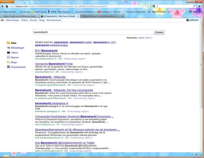Click the vertical scrollbar of the page
The height and width of the screenshot is (158, 204).
tap(201, 65)
